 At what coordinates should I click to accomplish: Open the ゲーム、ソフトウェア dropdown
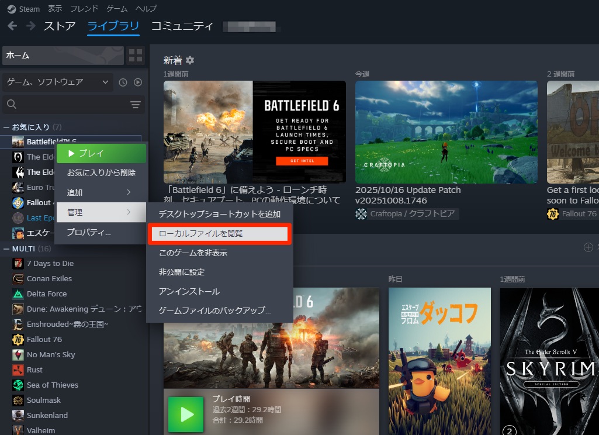pos(57,82)
